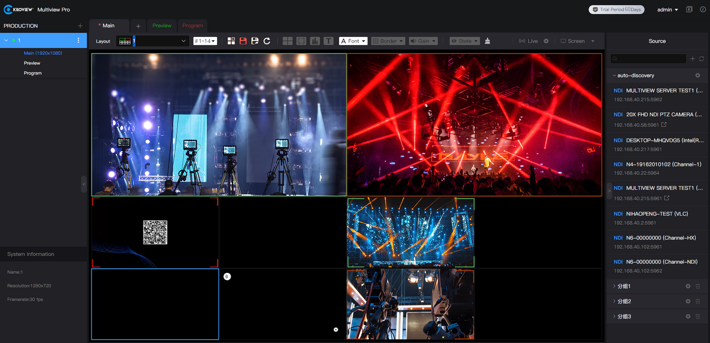Add a new source with the plus icon
The image size is (710, 343).
(692, 58)
